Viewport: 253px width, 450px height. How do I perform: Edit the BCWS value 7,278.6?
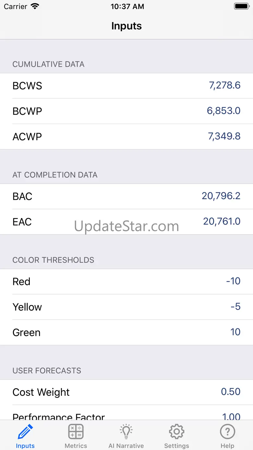(x=224, y=85)
